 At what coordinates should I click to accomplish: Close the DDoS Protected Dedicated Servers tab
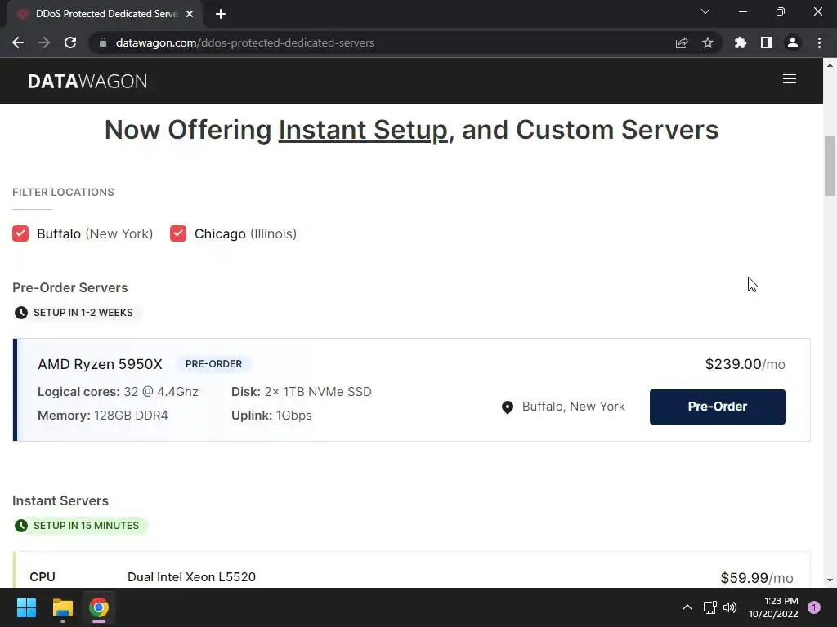tap(190, 14)
